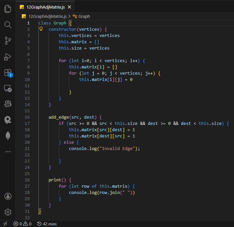Click the error count icon in status bar
The width and height of the screenshot is (234, 227).
(16, 224)
